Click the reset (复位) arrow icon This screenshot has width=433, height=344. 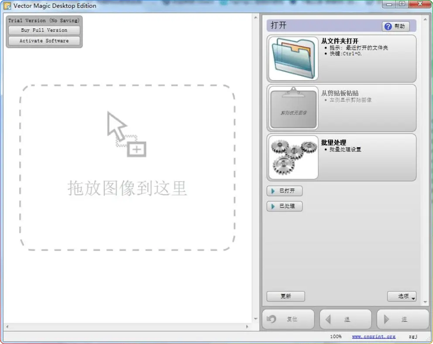pos(272,319)
